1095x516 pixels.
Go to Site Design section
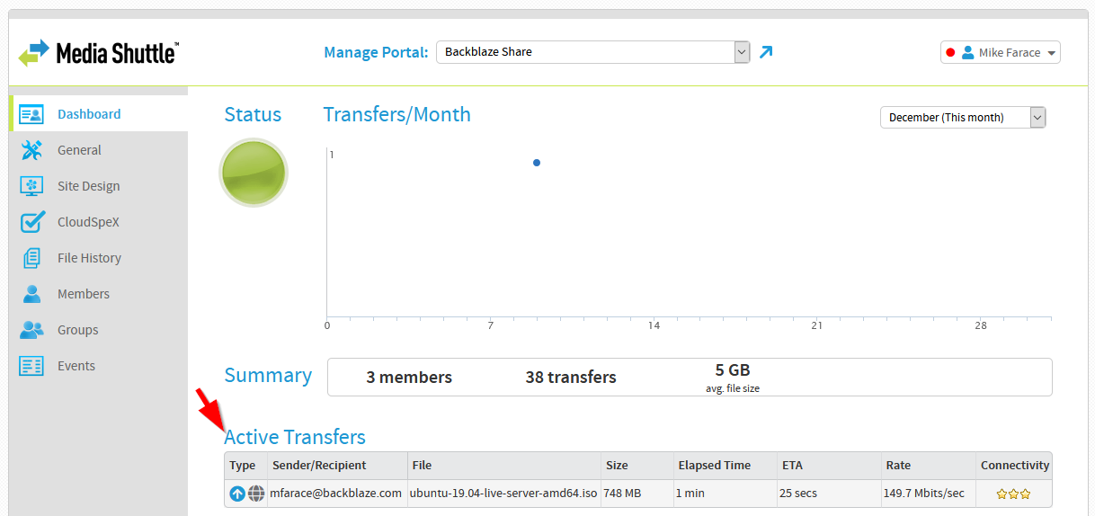click(88, 186)
